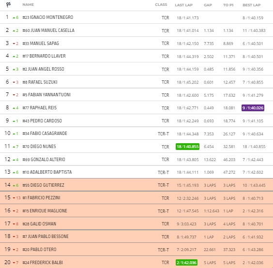Open driver #17 Bernardo Llaver
Image resolution: width=273 pixels, height=268 pixels.
[44, 56]
